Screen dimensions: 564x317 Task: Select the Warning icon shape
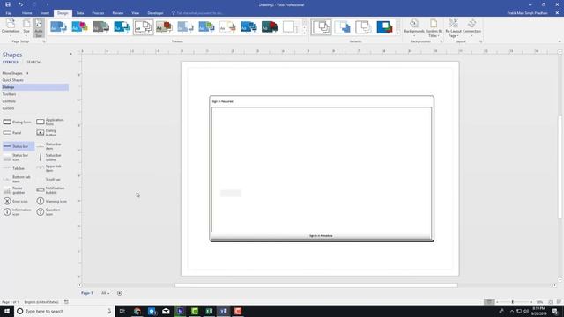51,202
